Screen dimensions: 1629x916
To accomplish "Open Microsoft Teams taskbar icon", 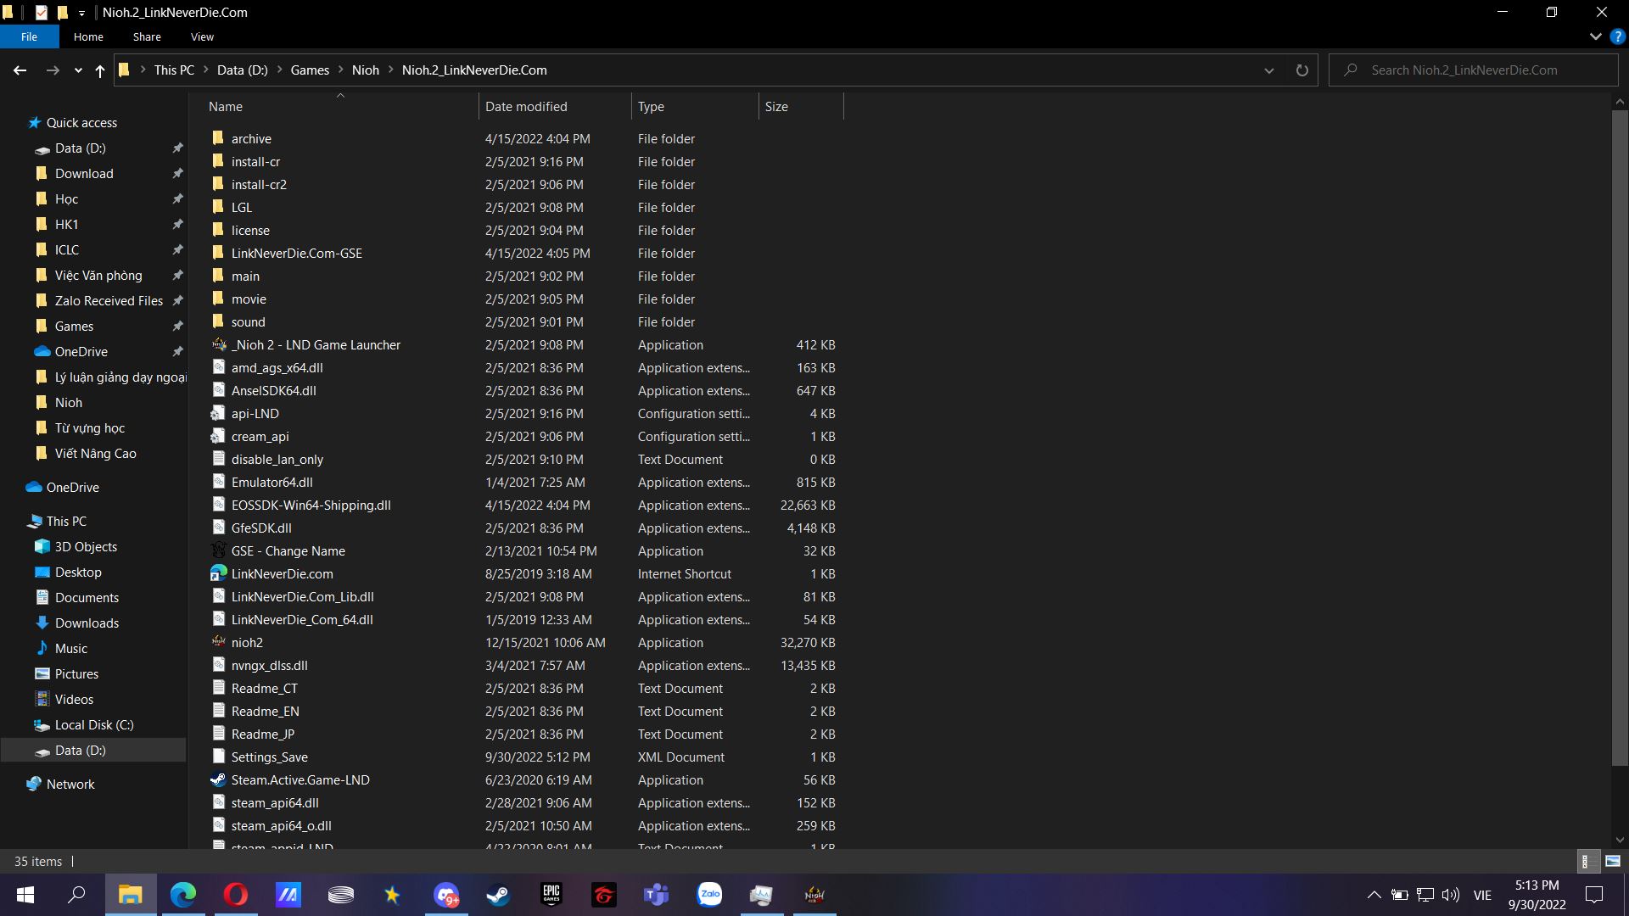I will (657, 895).
